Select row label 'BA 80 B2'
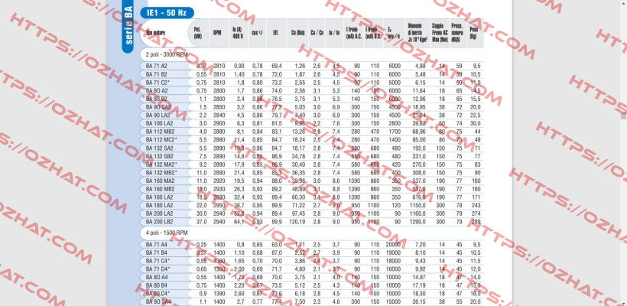627x306 pixels. click(156, 99)
